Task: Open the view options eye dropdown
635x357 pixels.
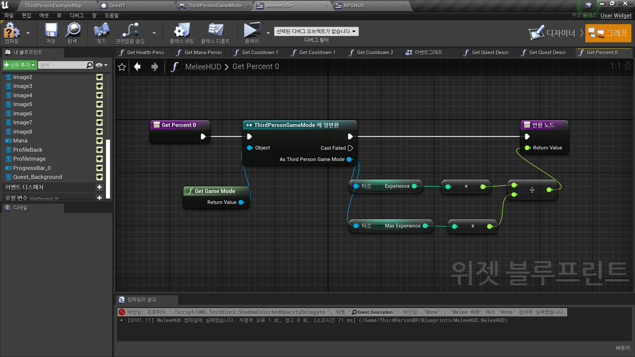Action: pos(102,65)
